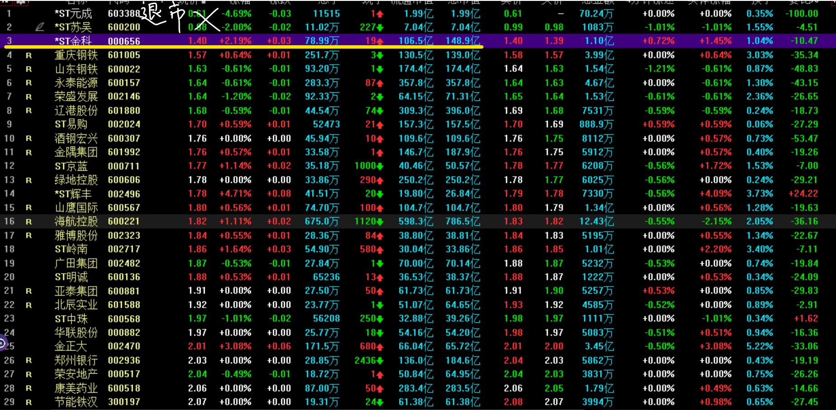Click stock code 600221
The width and height of the screenshot is (836, 410).
pyautogui.click(x=124, y=222)
